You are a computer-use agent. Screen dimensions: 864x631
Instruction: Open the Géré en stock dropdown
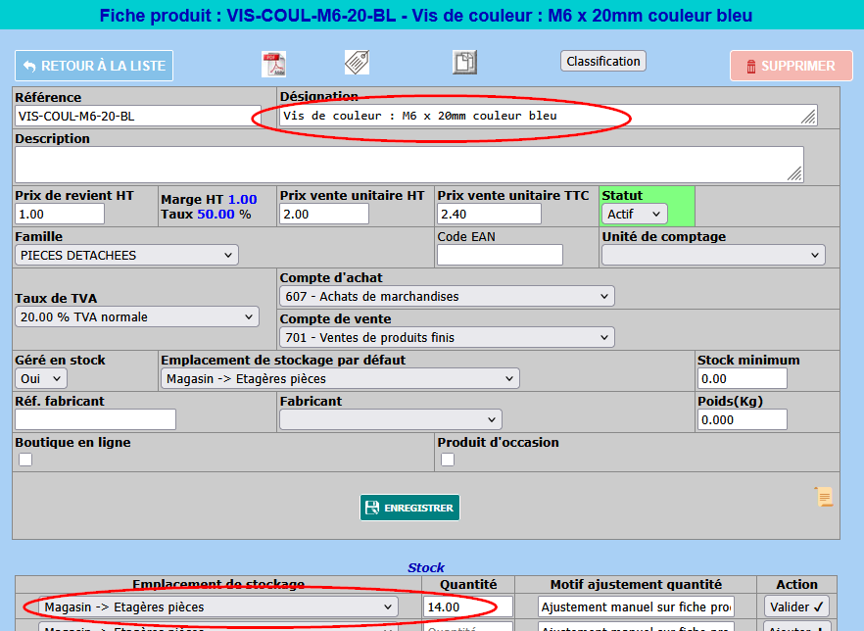click(41, 378)
